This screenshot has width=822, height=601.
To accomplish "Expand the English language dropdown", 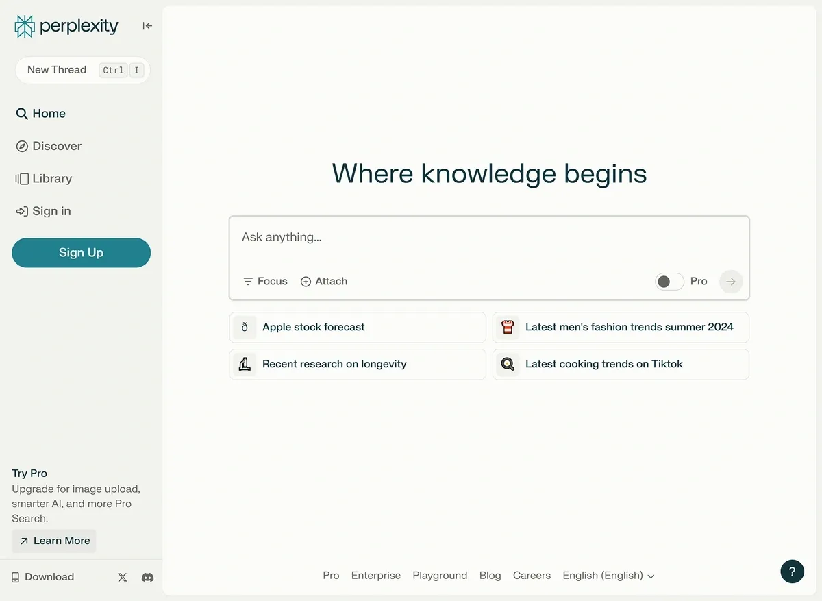I will 608,576.
